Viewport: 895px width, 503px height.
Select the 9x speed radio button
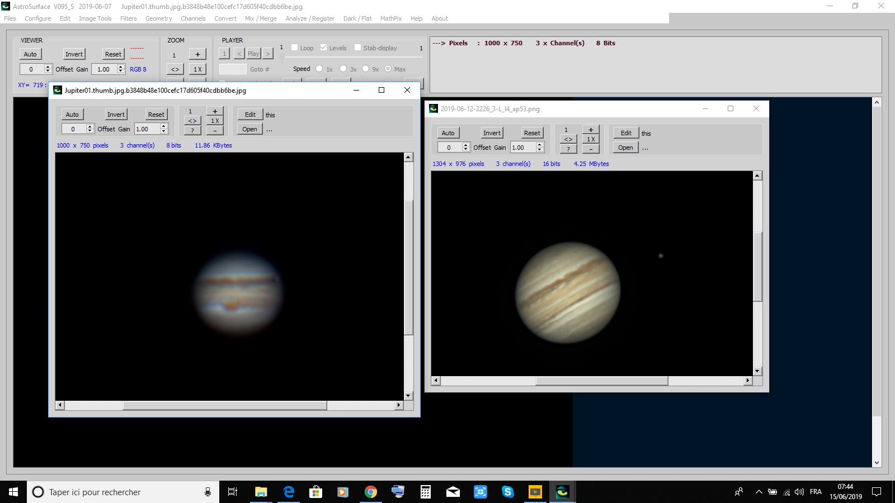point(366,69)
